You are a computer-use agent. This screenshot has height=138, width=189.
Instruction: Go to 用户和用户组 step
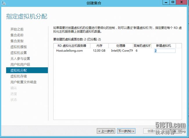click(x=20, y=64)
